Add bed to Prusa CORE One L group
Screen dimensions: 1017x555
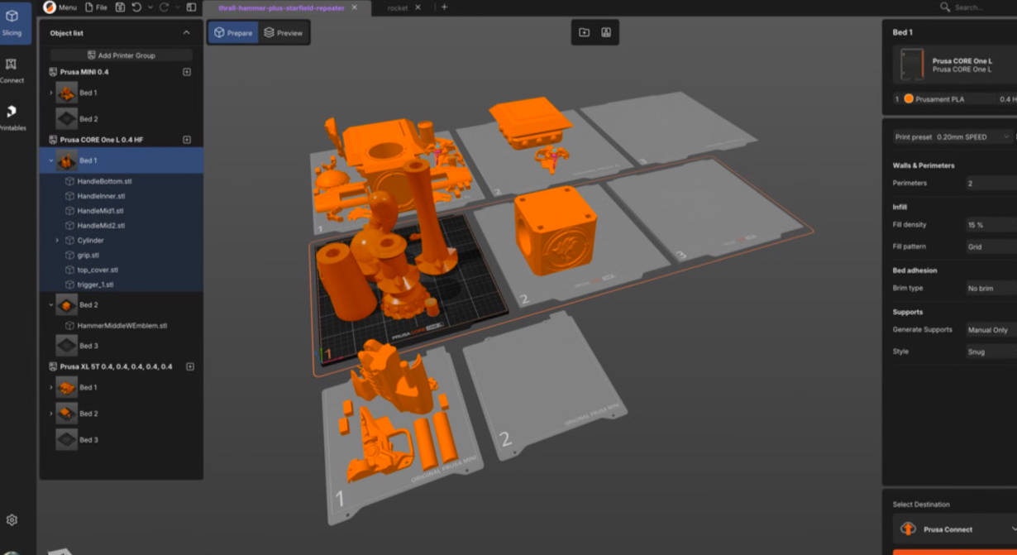(x=187, y=140)
